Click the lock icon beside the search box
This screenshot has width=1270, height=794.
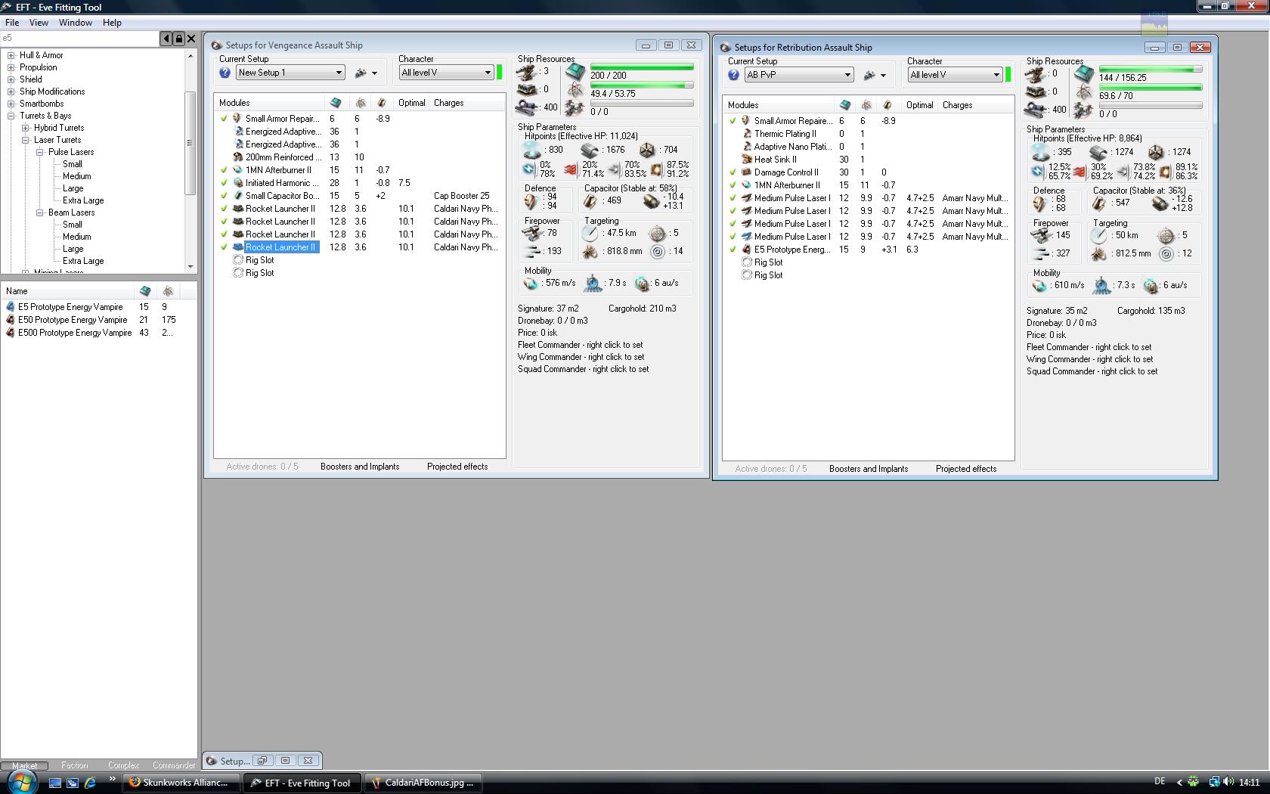179,38
